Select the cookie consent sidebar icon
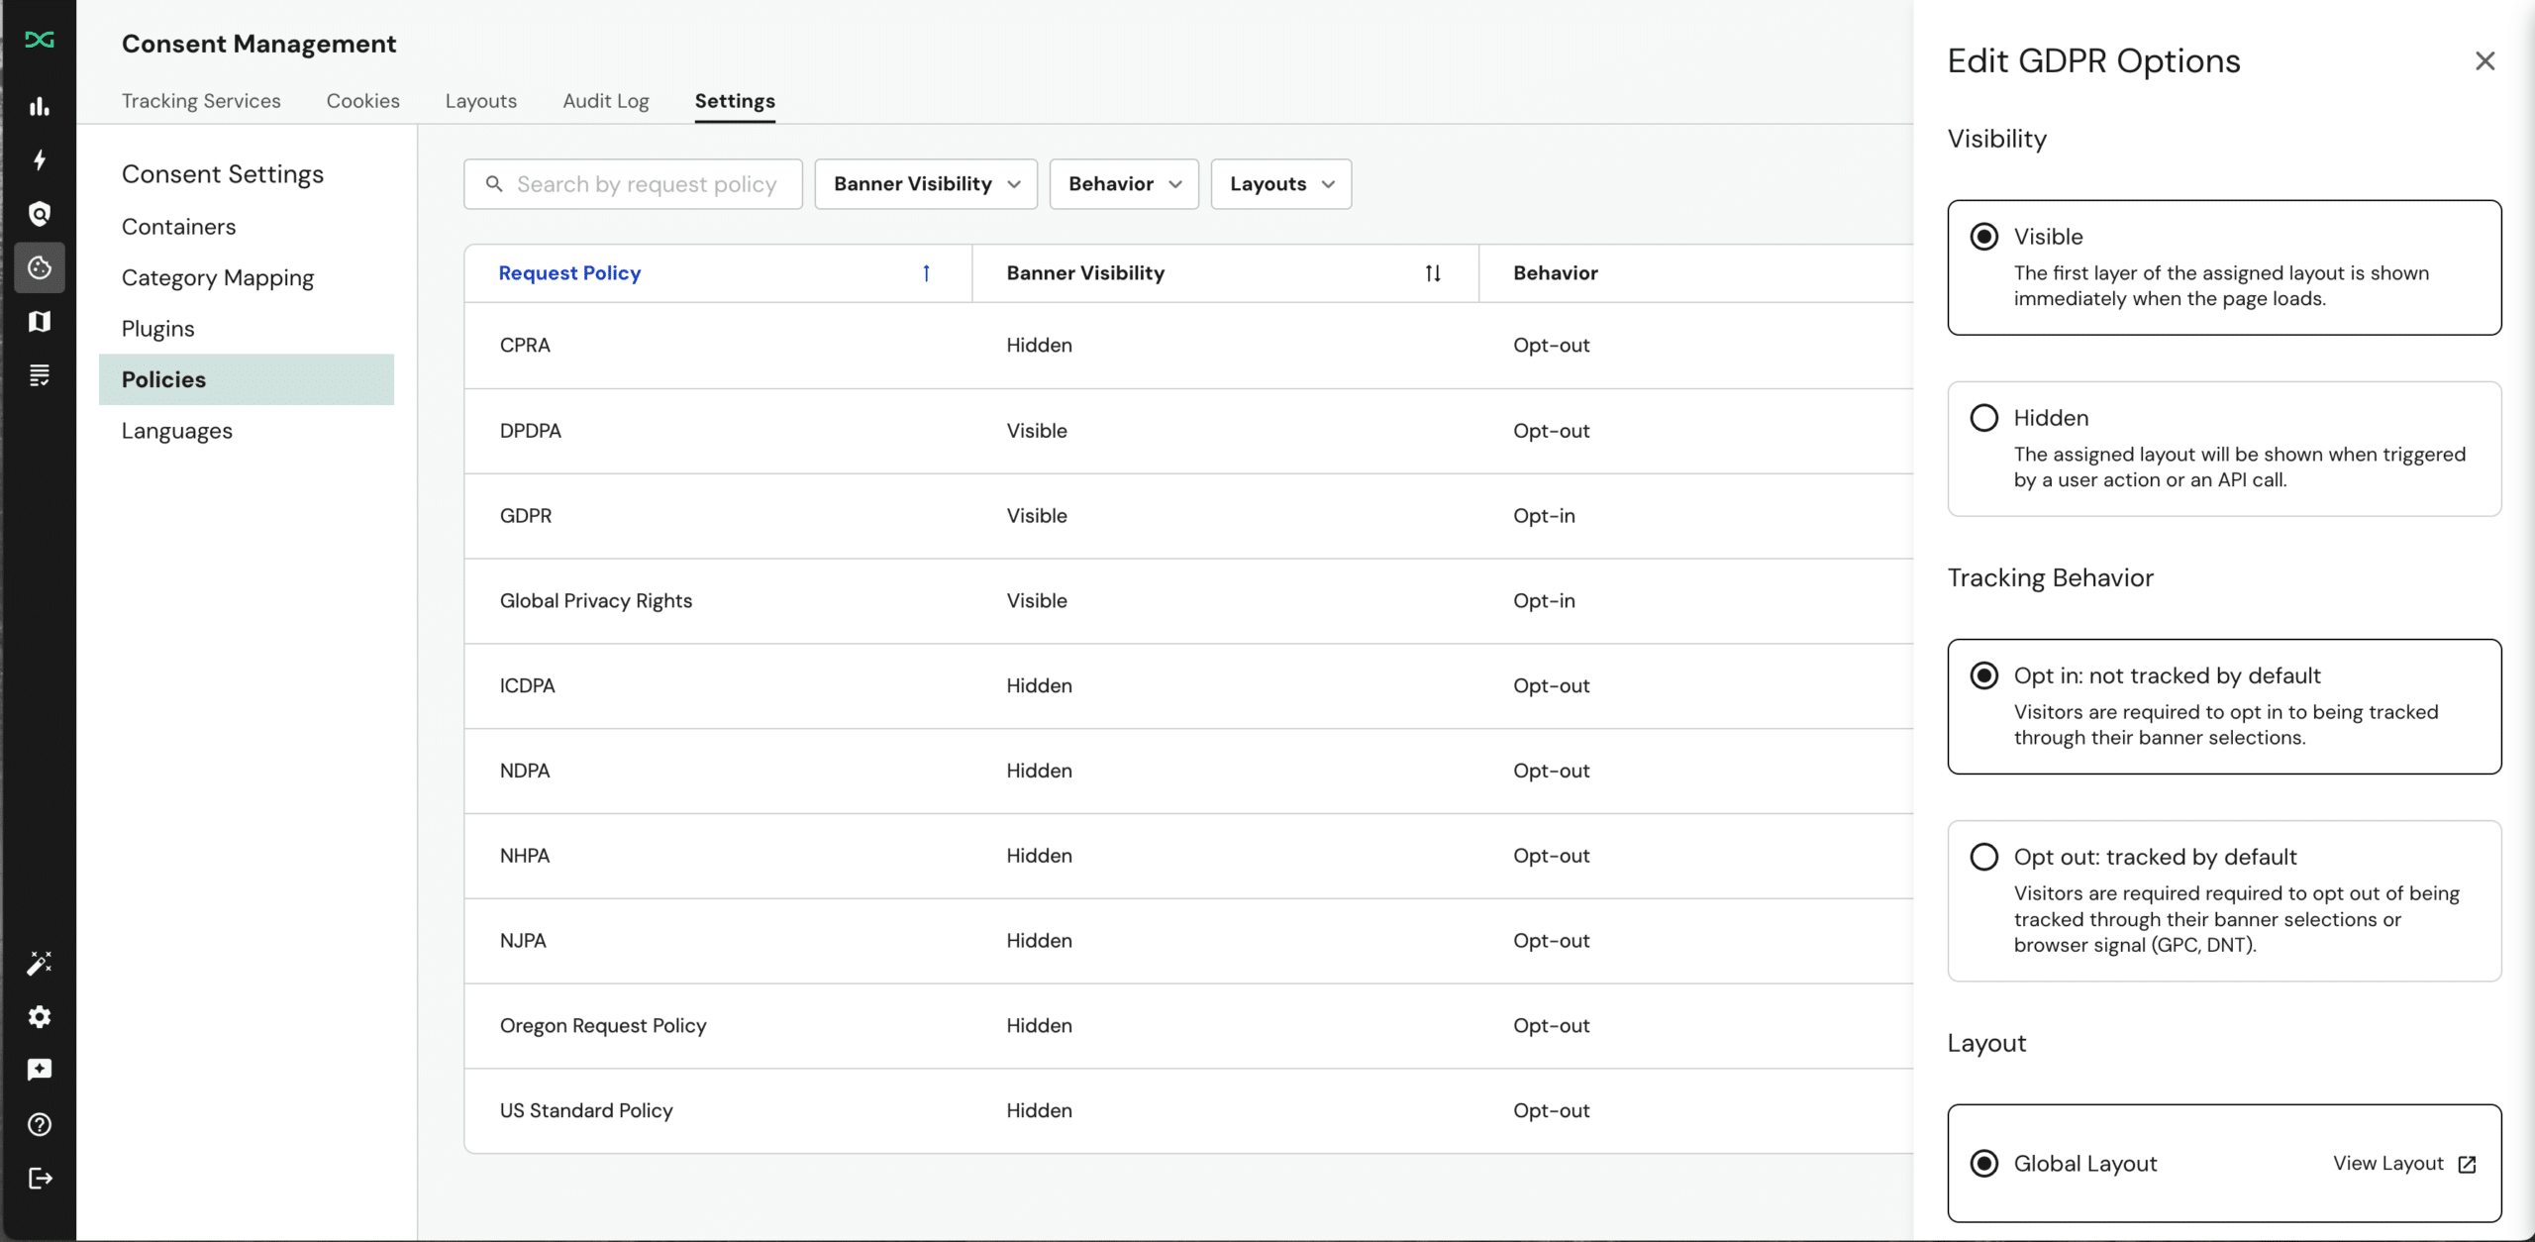The height and width of the screenshot is (1242, 2535). point(40,267)
